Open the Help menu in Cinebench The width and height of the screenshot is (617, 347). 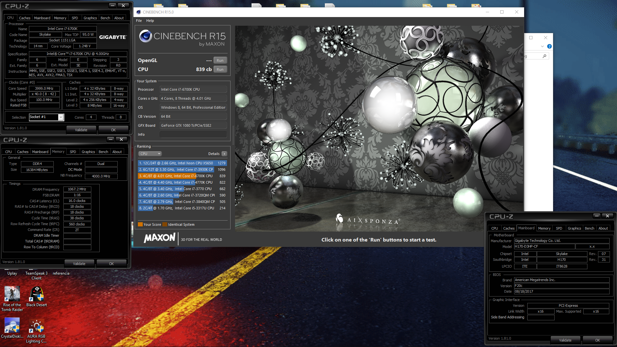pyautogui.click(x=150, y=21)
